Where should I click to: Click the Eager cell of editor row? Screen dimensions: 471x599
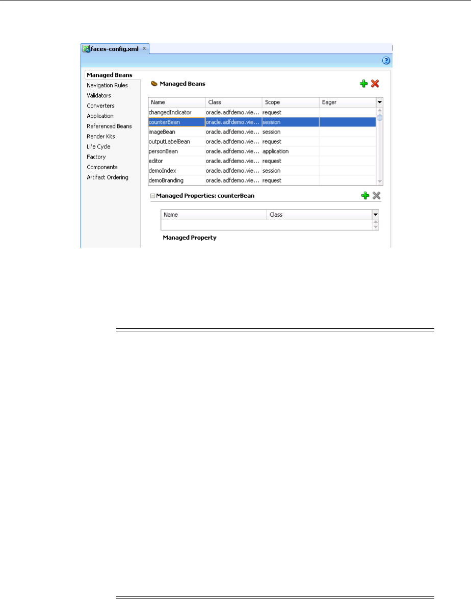click(x=348, y=161)
